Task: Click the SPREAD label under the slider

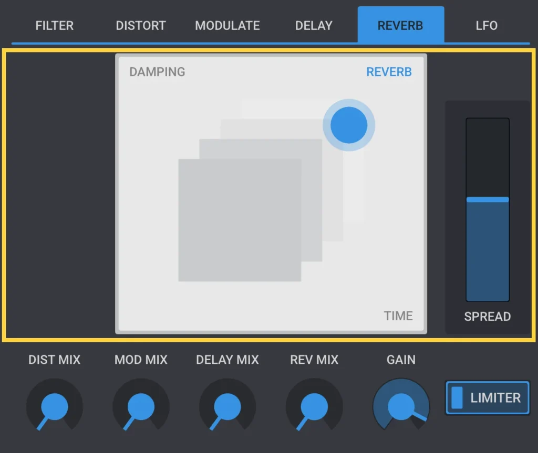Action: [487, 316]
